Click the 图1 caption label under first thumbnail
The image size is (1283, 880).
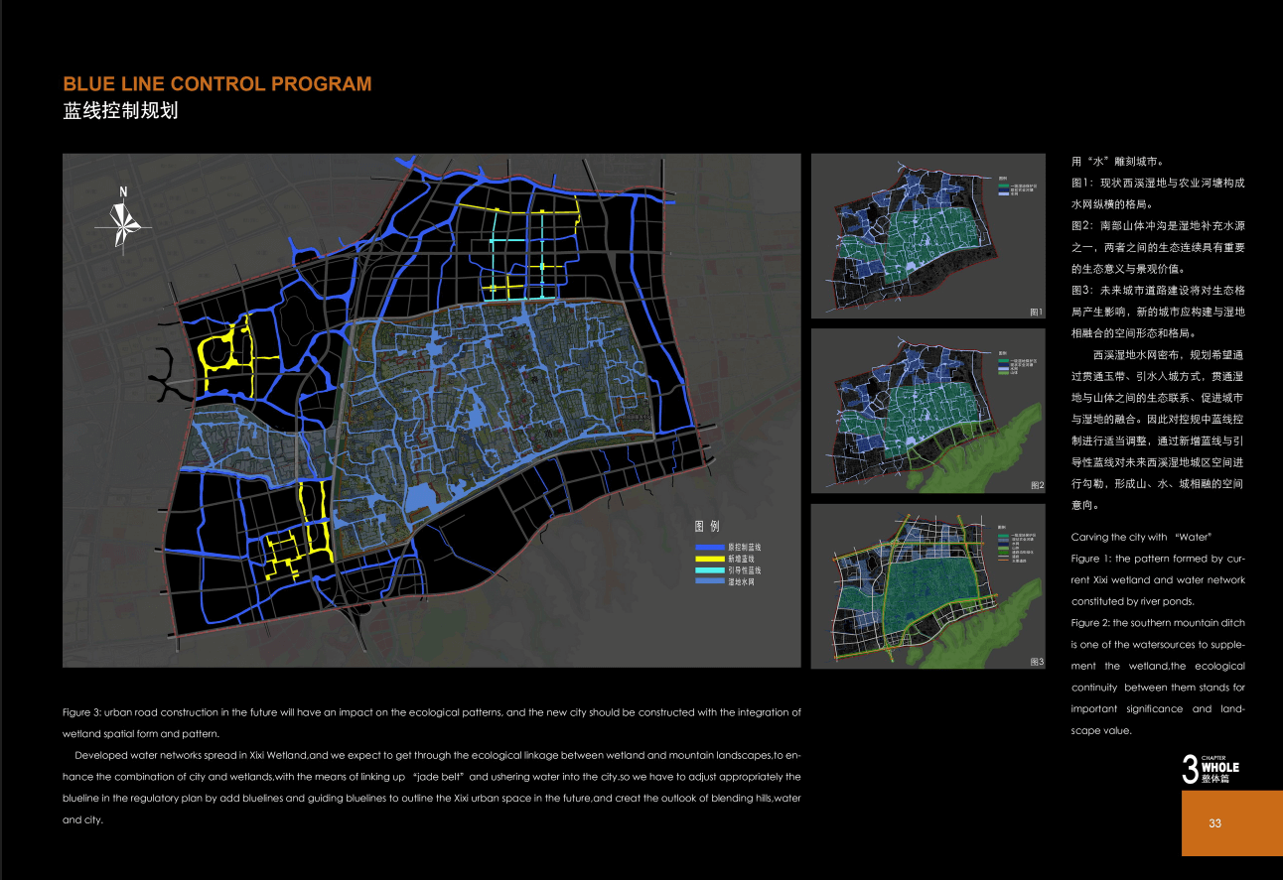(1036, 313)
